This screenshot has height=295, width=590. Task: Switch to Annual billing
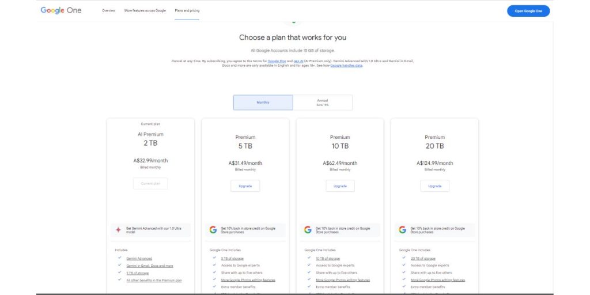coord(322,103)
